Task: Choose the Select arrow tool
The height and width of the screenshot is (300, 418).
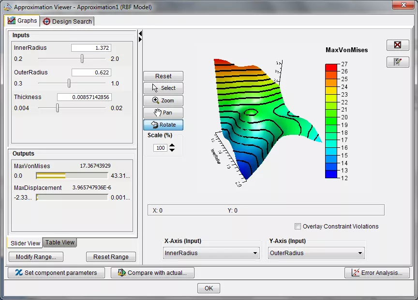Action: [x=163, y=88]
